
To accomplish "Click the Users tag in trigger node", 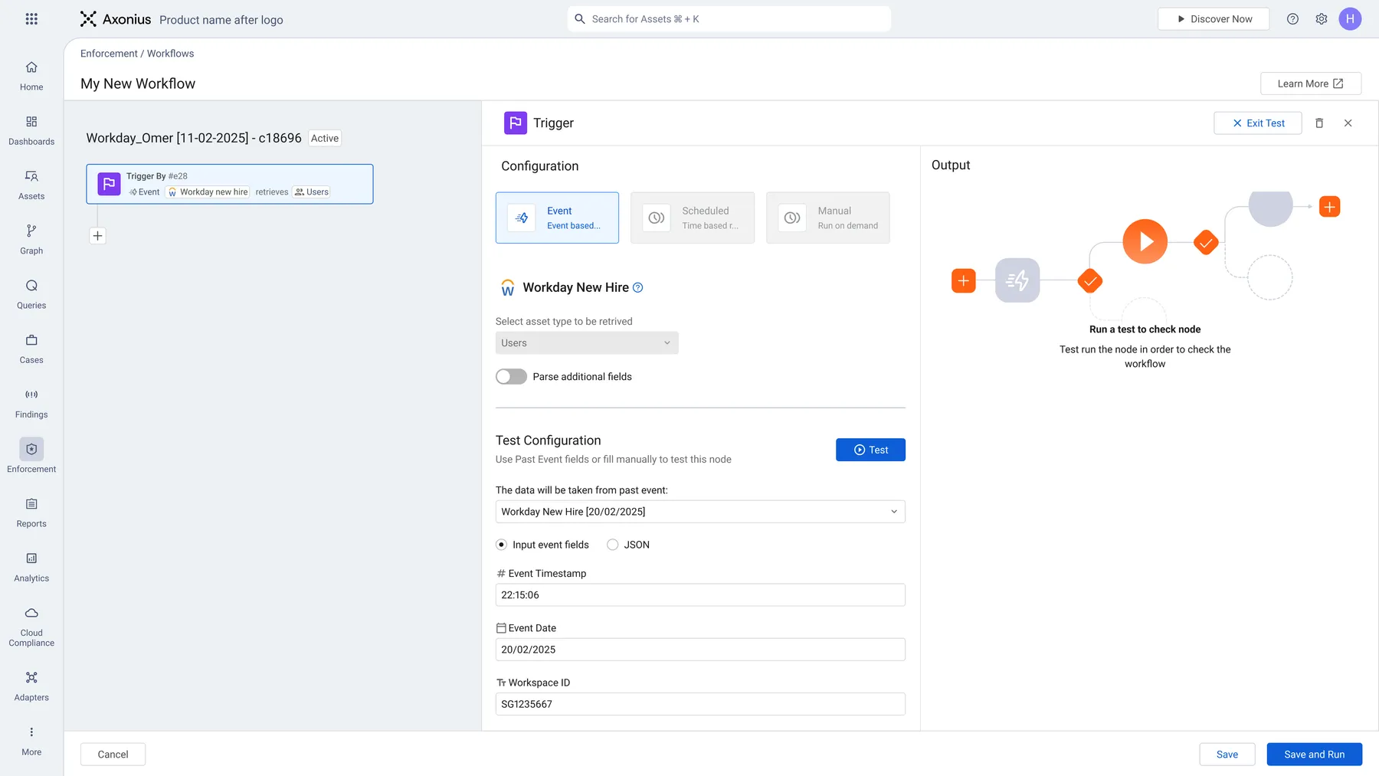I will (311, 192).
